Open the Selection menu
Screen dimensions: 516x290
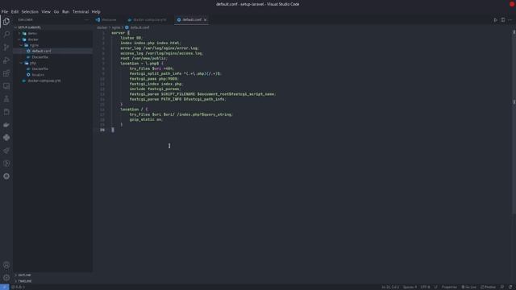coord(30,11)
